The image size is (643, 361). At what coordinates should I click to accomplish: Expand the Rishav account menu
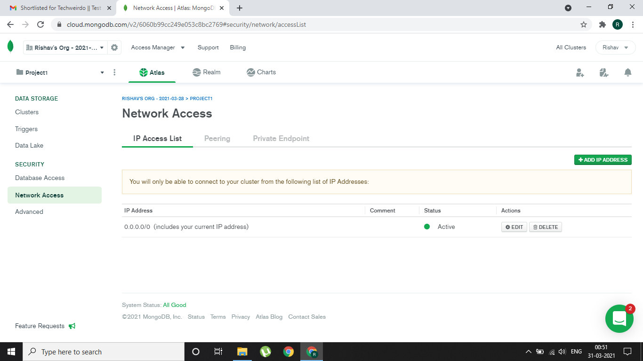pos(615,47)
